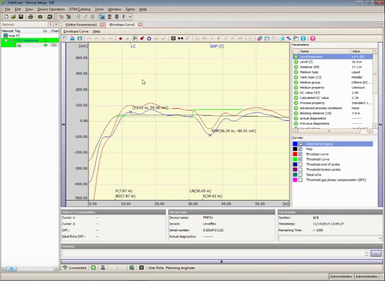Uncheck the Threshold curve checkbox
Screen dimensions: 385x281
[300, 159]
